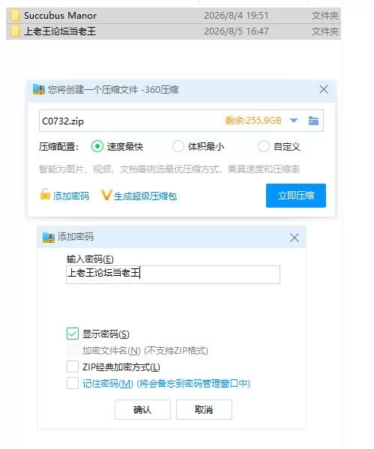
Task: Enable ZIP经典加密方式(L) checkbox
Action: [x=73, y=367]
